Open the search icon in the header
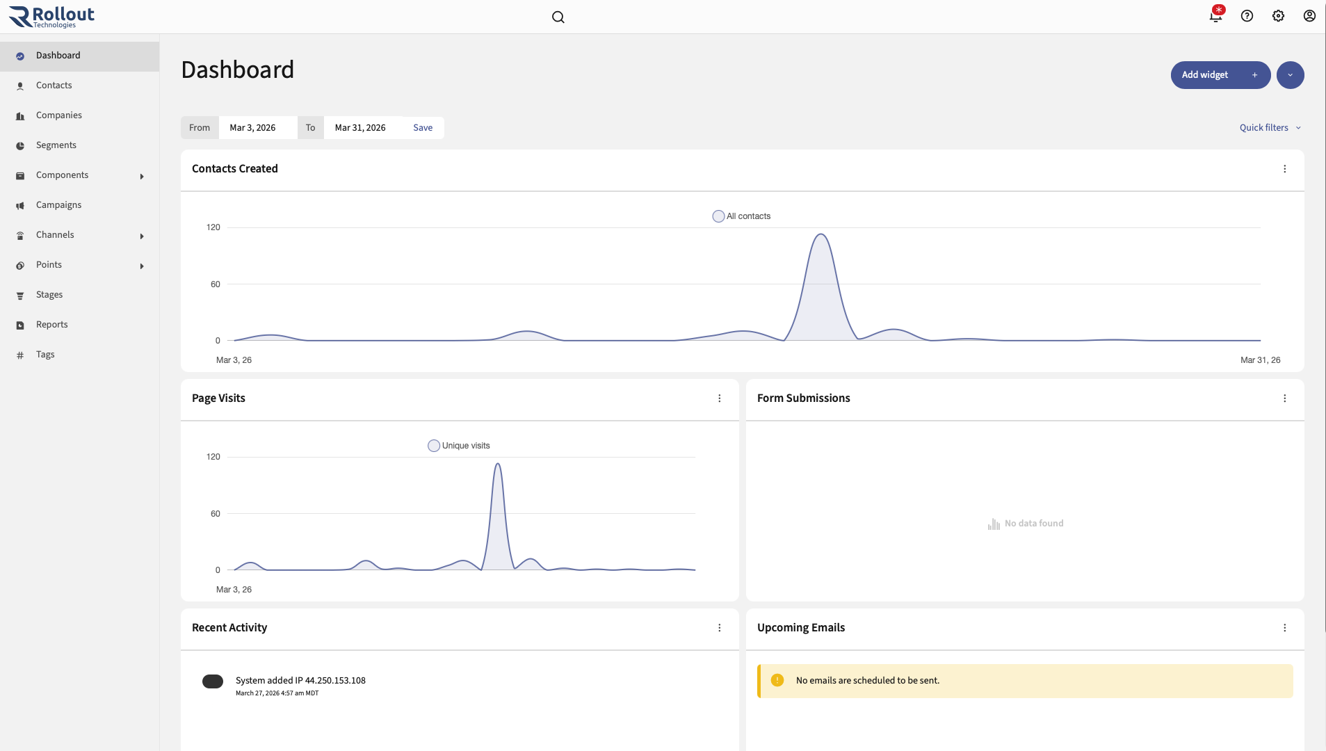The image size is (1326, 751). pos(558,17)
